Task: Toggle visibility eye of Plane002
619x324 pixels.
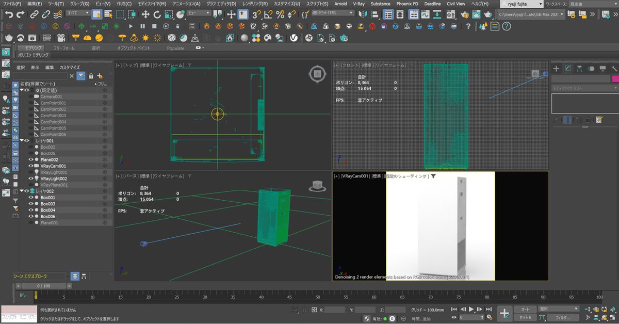Action: [x=31, y=159]
